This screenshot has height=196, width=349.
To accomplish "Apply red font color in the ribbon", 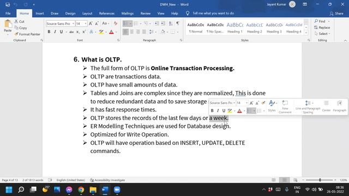I will coord(111,32).
